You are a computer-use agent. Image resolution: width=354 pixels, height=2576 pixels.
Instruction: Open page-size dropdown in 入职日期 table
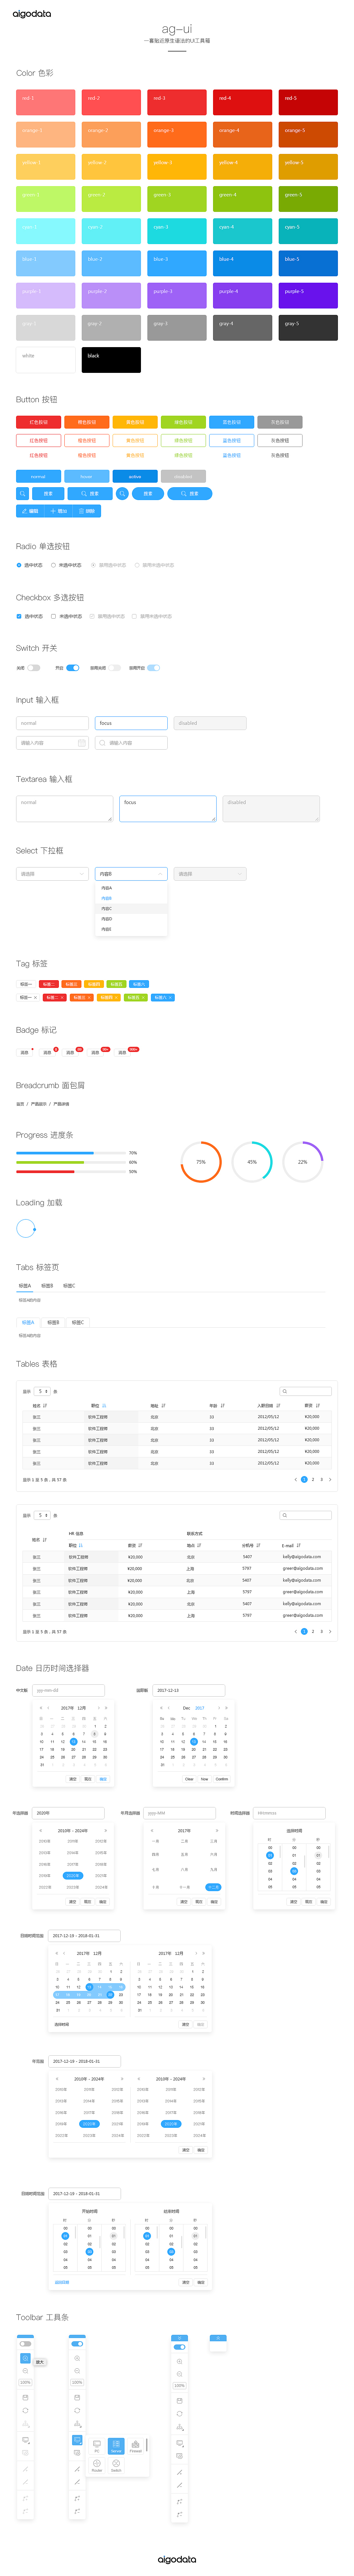pyautogui.click(x=42, y=1391)
